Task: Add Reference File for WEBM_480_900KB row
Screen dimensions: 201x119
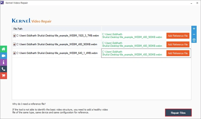Action: [178, 44]
